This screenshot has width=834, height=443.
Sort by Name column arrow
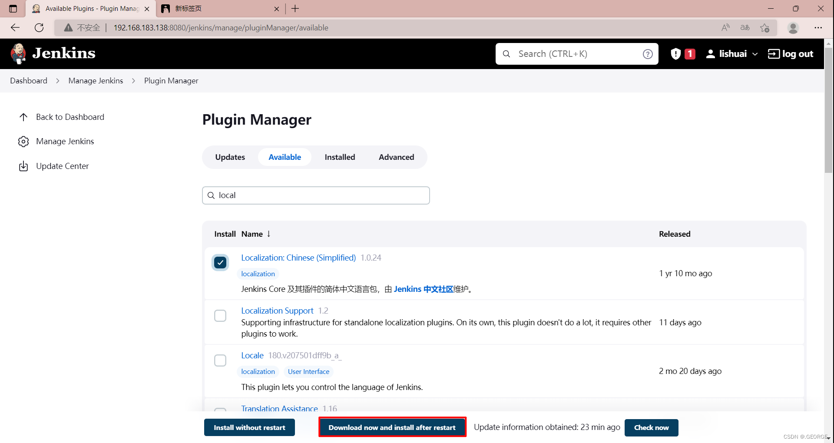269,234
